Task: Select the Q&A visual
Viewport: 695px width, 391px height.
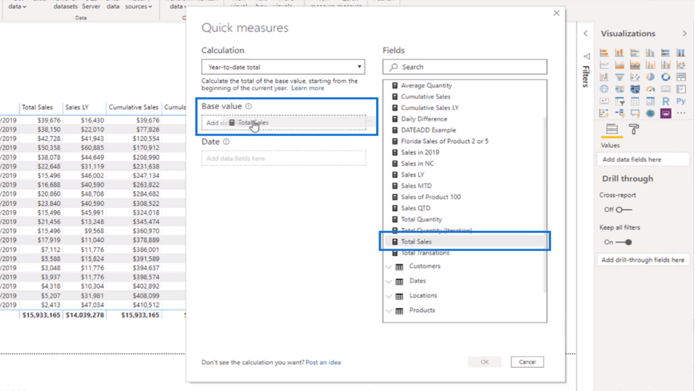Action: pyautogui.click(x=635, y=113)
